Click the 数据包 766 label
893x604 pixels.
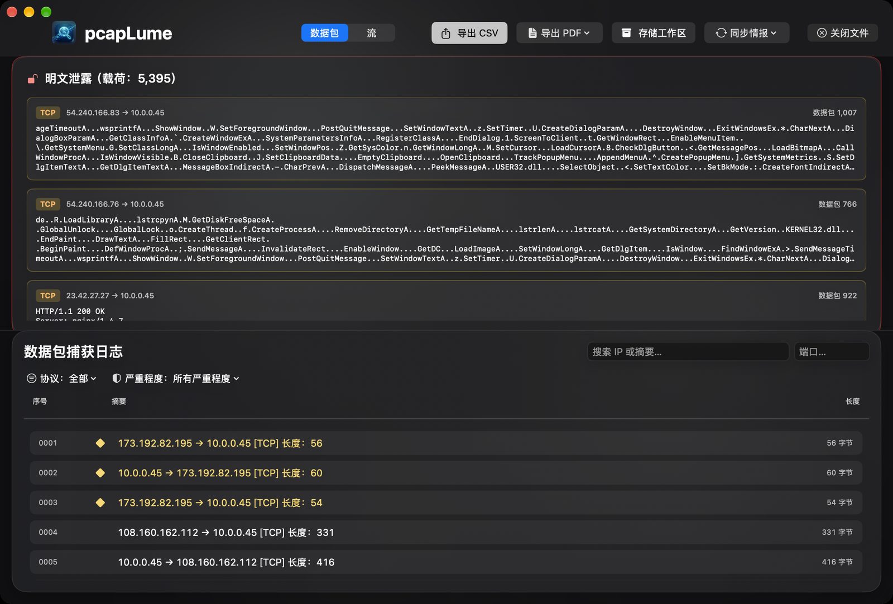click(837, 204)
